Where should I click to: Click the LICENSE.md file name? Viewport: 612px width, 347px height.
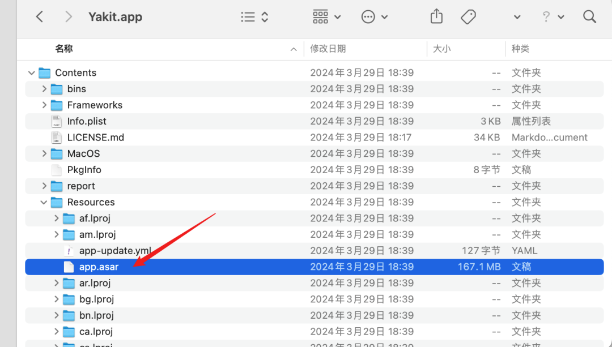point(96,138)
